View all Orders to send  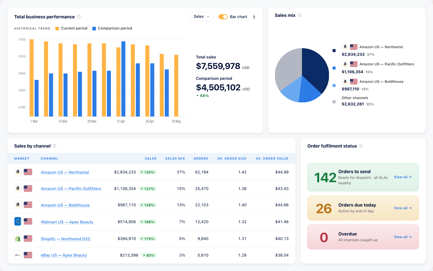(x=403, y=177)
